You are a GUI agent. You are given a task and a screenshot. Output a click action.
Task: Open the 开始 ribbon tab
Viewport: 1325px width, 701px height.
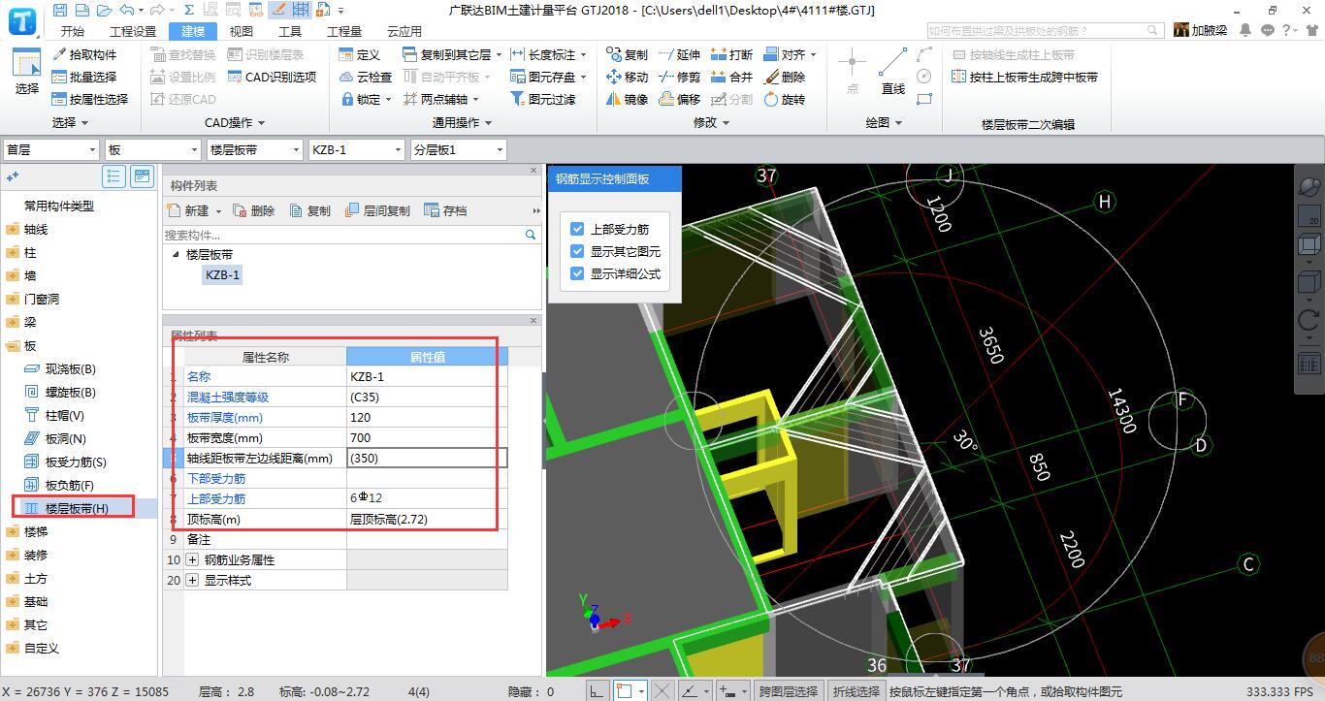tap(73, 31)
